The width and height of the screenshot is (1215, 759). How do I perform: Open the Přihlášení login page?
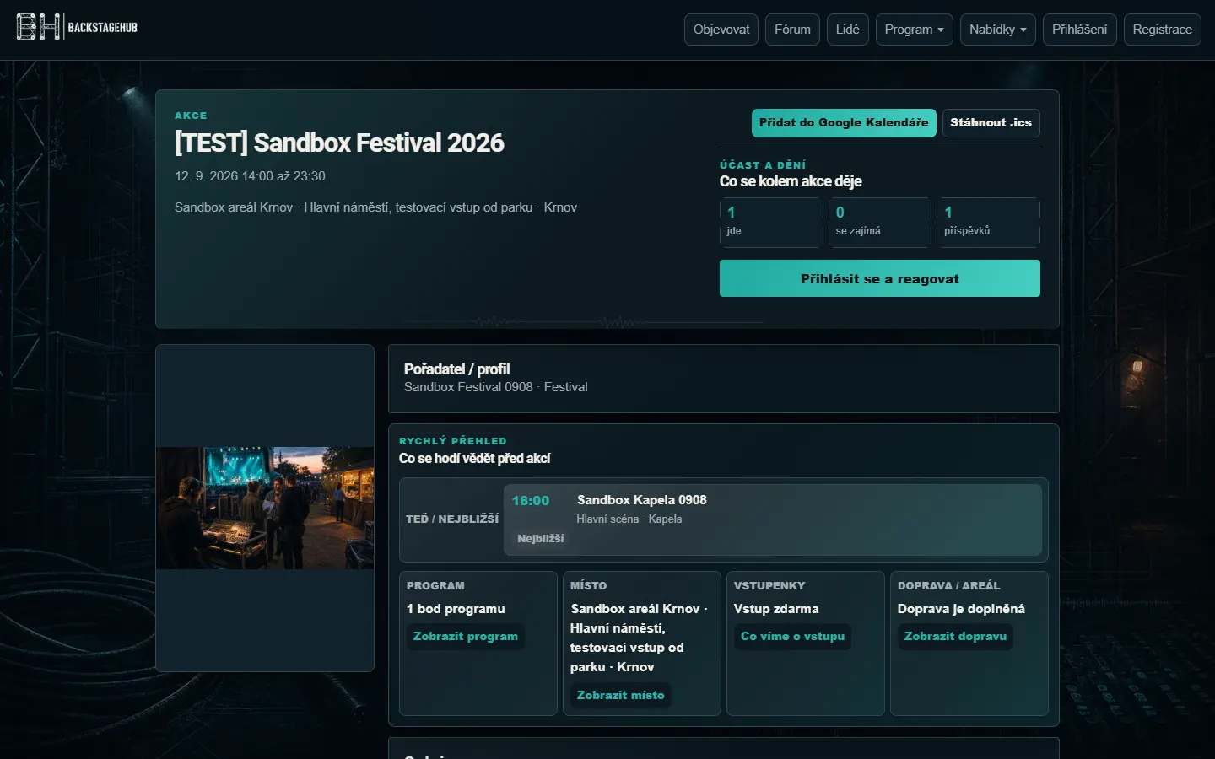tap(1080, 30)
